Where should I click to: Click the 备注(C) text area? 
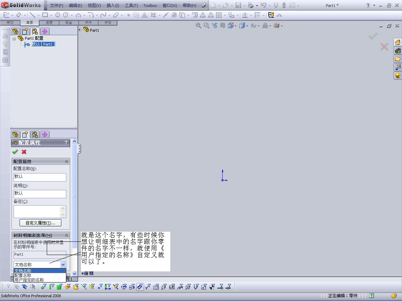(37, 212)
